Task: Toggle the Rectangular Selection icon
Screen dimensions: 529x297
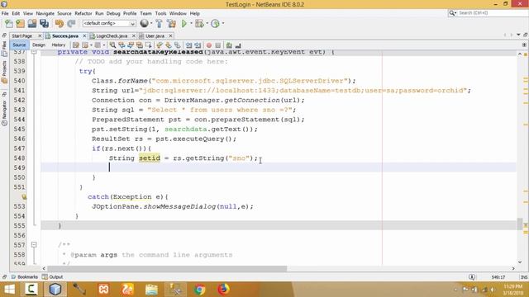Action: coord(148,45)
